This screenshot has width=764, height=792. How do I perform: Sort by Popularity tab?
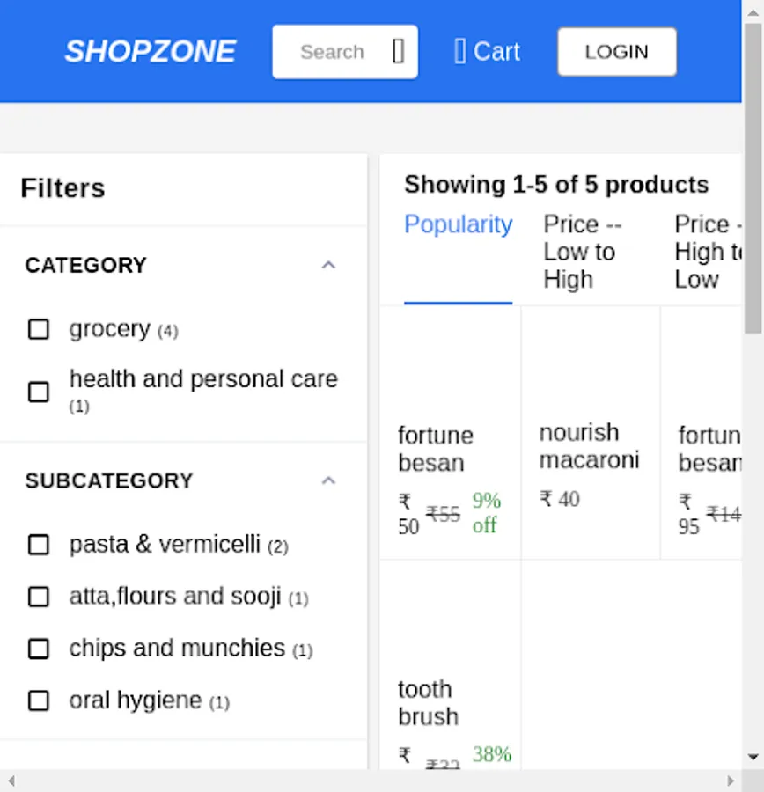coord(458,225)
